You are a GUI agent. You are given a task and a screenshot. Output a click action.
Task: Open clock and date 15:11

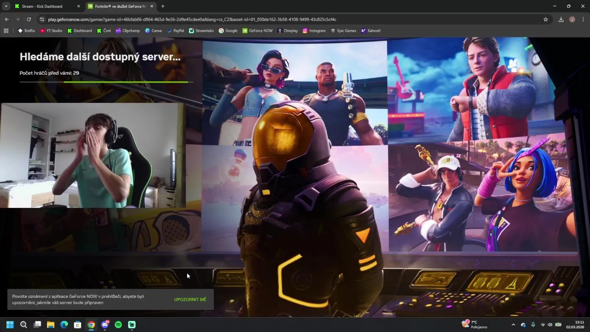click(576, 325)
